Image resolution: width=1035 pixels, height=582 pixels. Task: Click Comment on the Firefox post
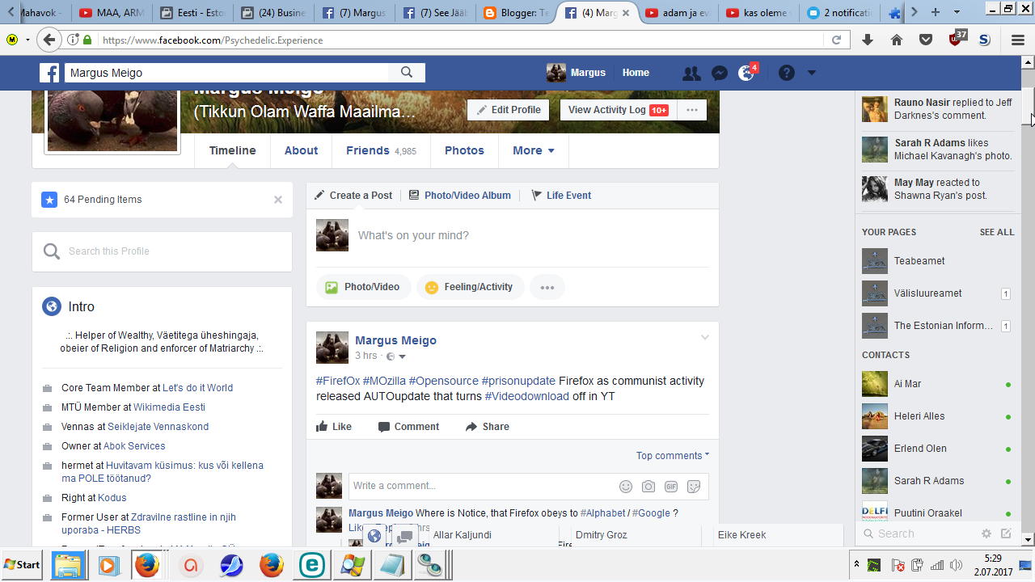pyautogui.click(x=408, y=427)
